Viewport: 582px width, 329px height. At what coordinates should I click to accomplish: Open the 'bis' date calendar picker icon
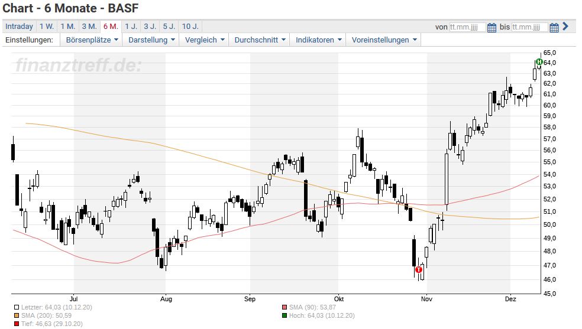point(554,27)
